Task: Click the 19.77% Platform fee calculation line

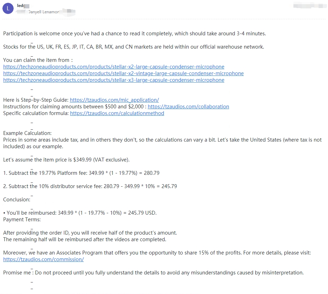Action: (81, 173)
